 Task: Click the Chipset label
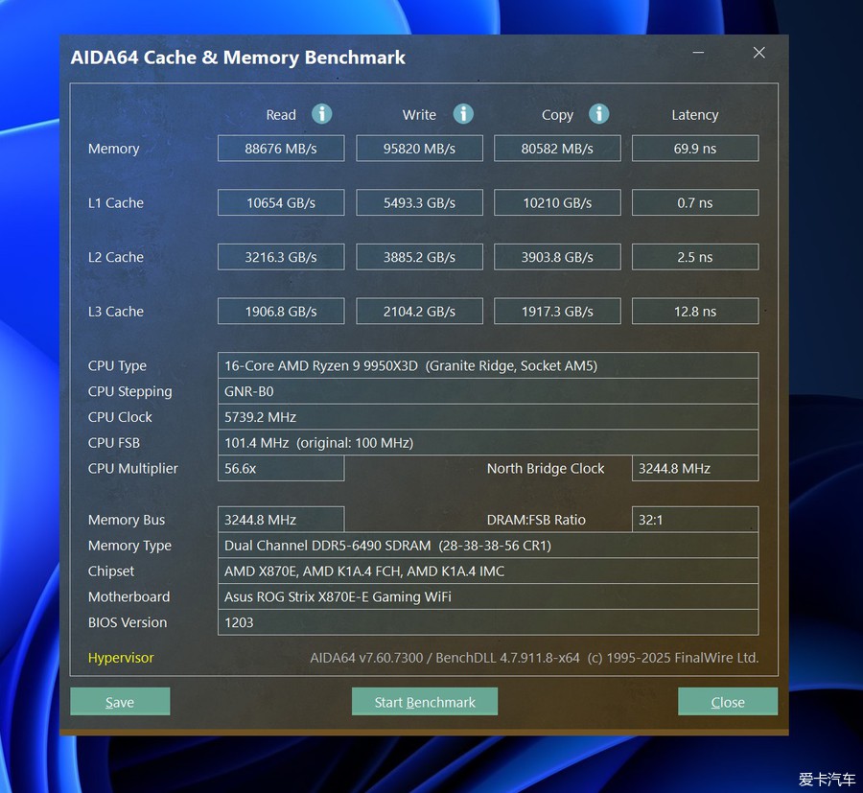pyautogui.click(x=110, y=571)
